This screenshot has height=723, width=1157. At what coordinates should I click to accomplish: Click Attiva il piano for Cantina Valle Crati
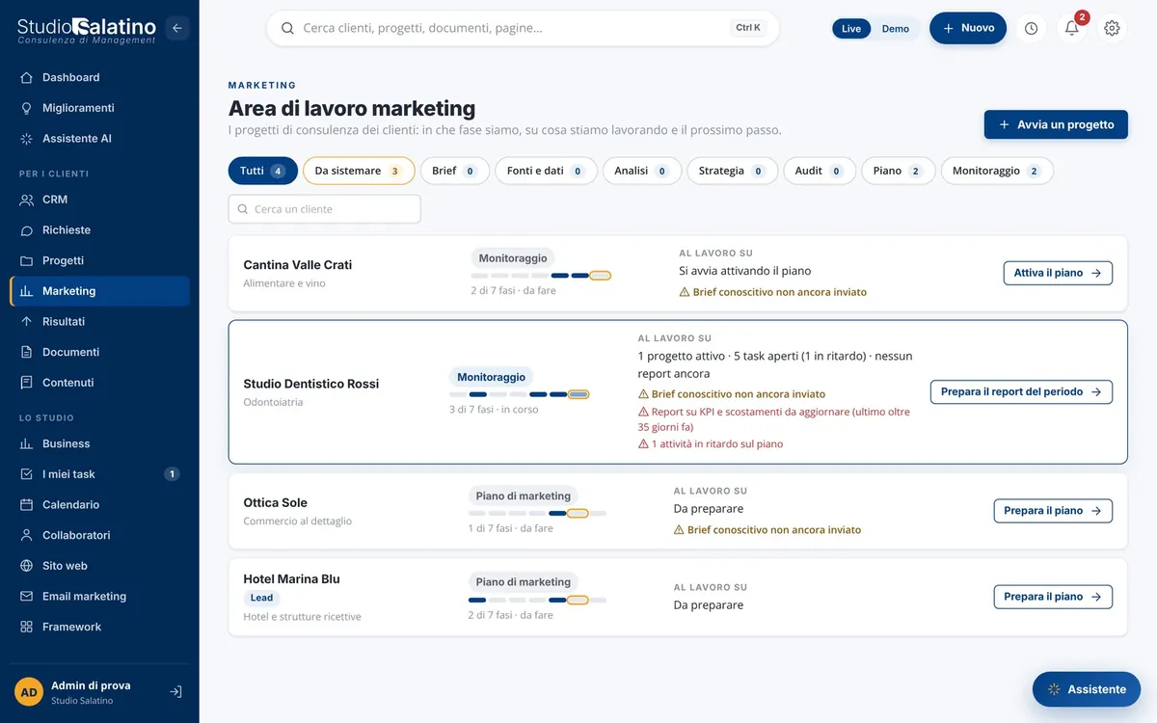[1058, 273]
